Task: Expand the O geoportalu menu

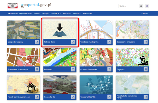Action: coord(26,13)
